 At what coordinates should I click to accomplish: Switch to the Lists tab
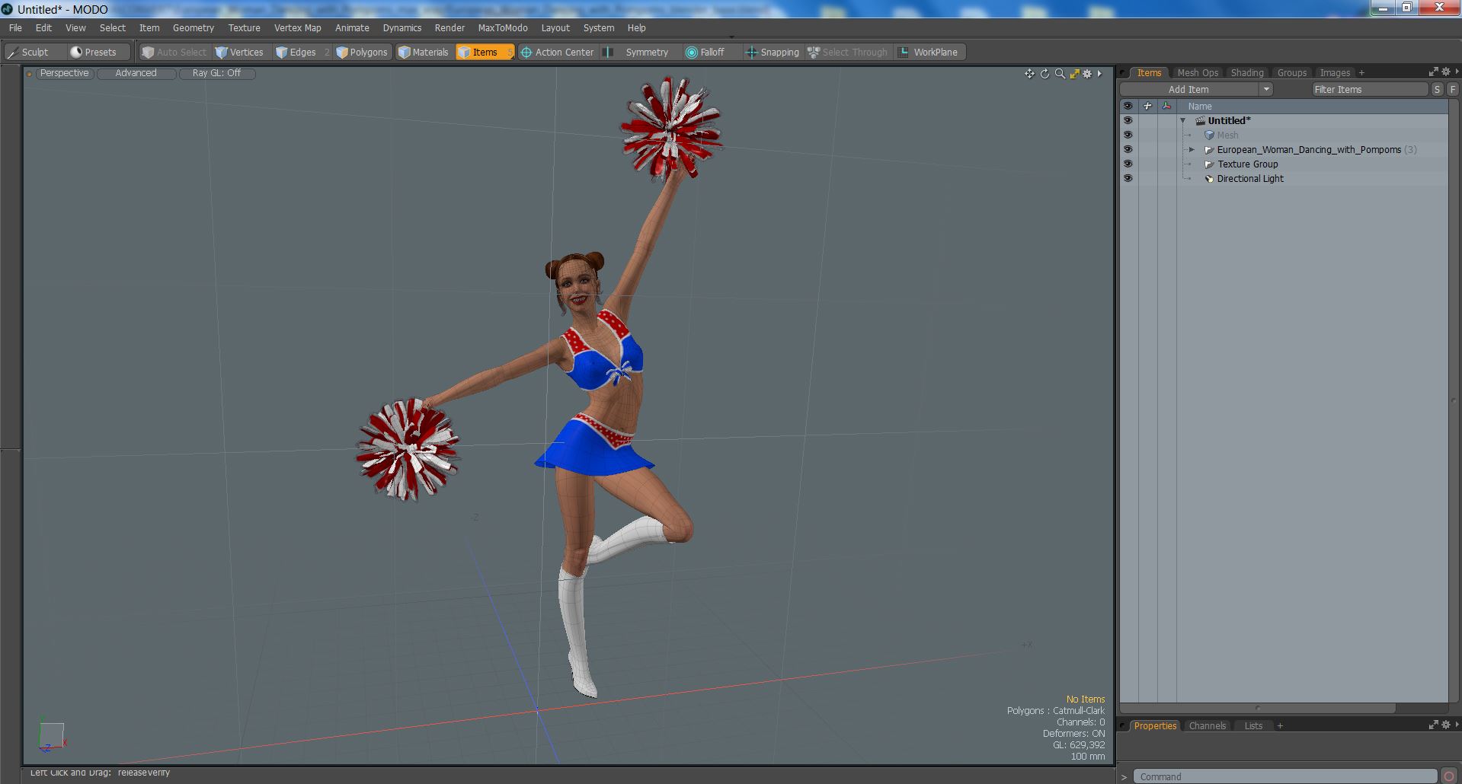pos(1253,725)
